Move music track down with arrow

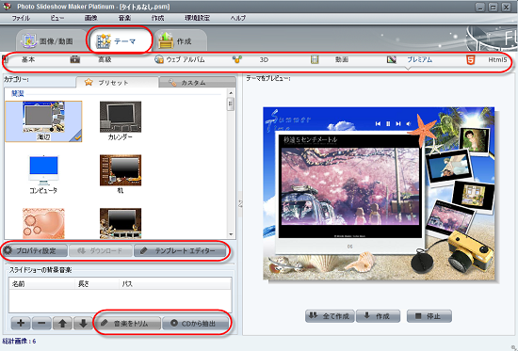point(83,323)
